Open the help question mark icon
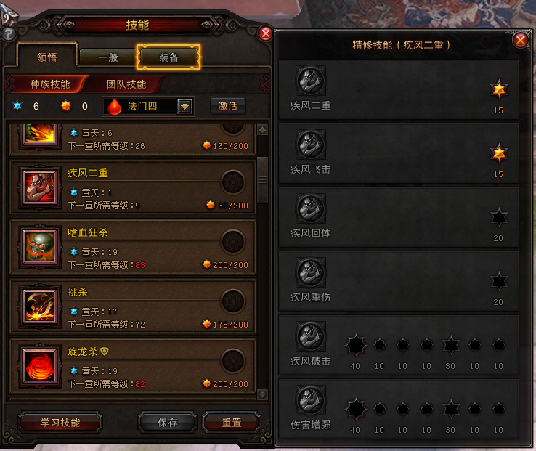536x451 pixels. [x=9, y=34]
